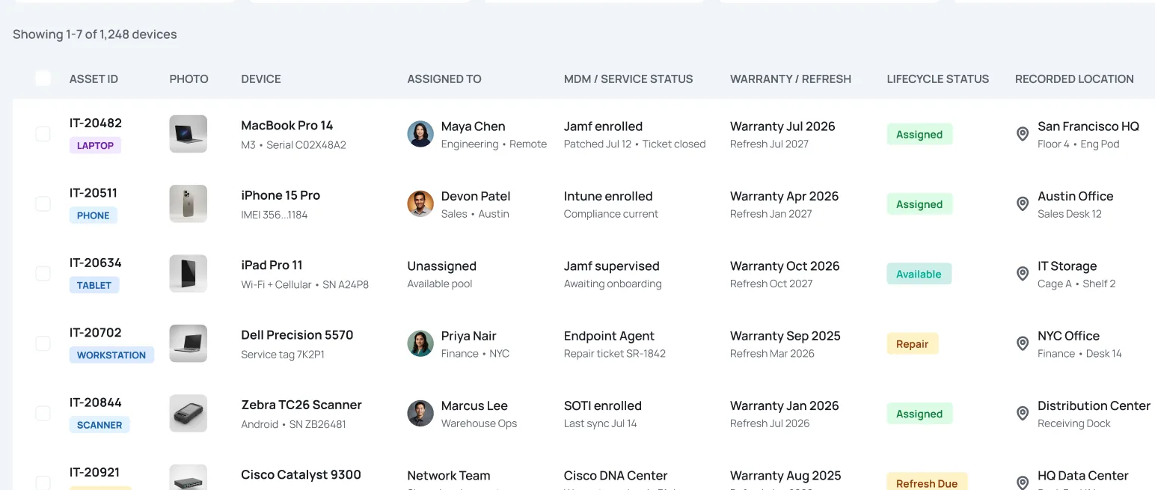Click the Refresh Due lifecycle badge
Screen dimensions: 1155x490
click(927, 483)
